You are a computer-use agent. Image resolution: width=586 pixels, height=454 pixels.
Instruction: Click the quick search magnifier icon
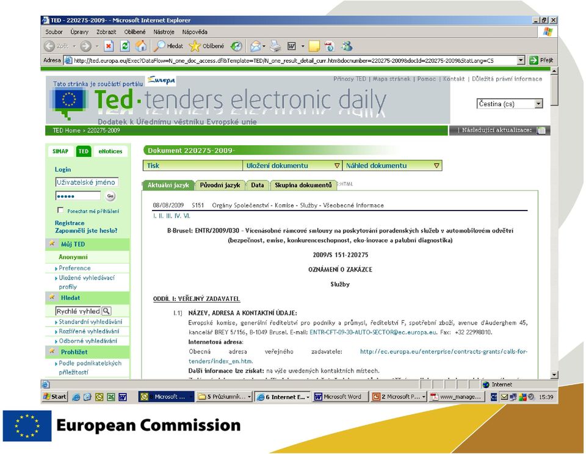pyautogui.click(x=106, y=311)
